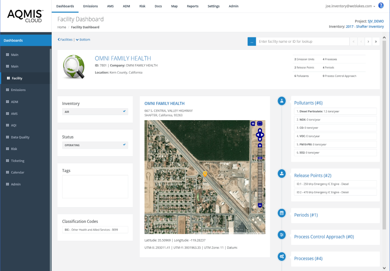Open Process Control Approach (#0) heading
The height and width of the screenshot is (271, 390).
point(324,237)
